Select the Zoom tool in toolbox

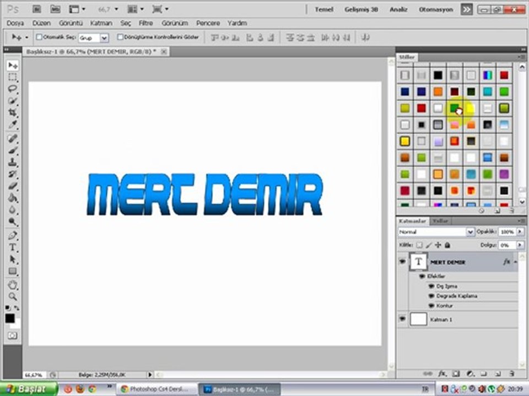(x=13, y=296)
